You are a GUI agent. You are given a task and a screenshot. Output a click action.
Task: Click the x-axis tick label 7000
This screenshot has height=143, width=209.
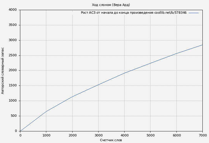(x=202, y=135)
